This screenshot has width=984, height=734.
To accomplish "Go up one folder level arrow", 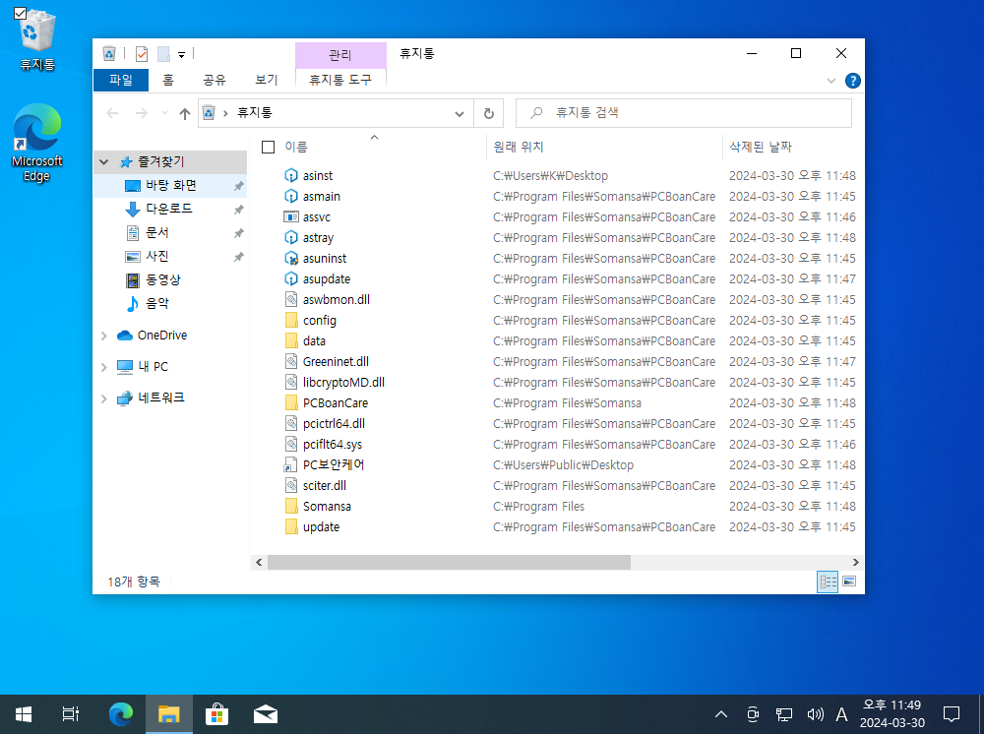I will [x=185, y=113].
